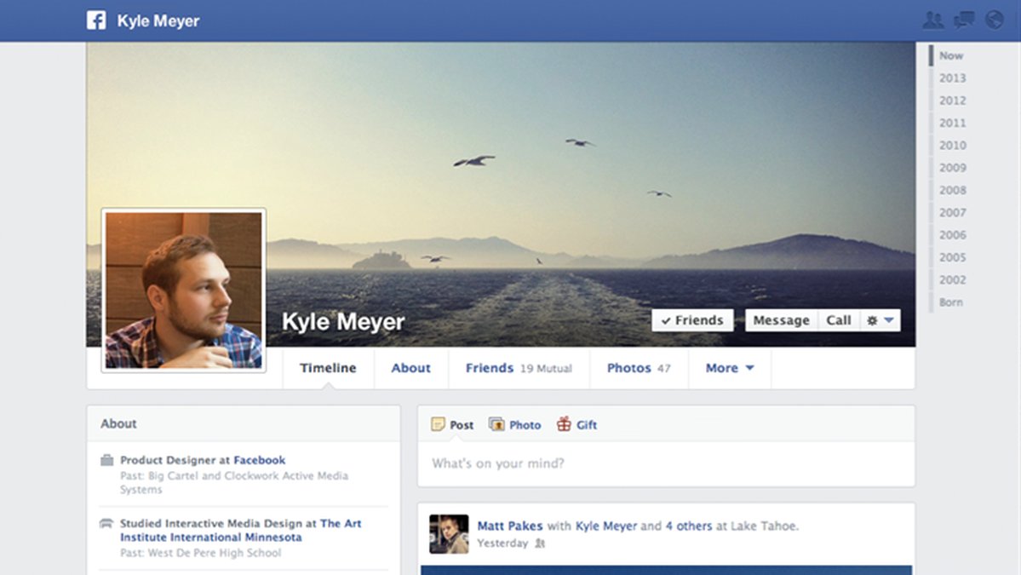This screenshot has height=575, width=1021.
Task: Open the Friends tab with 19 Mutual
Action: point(519,368)
